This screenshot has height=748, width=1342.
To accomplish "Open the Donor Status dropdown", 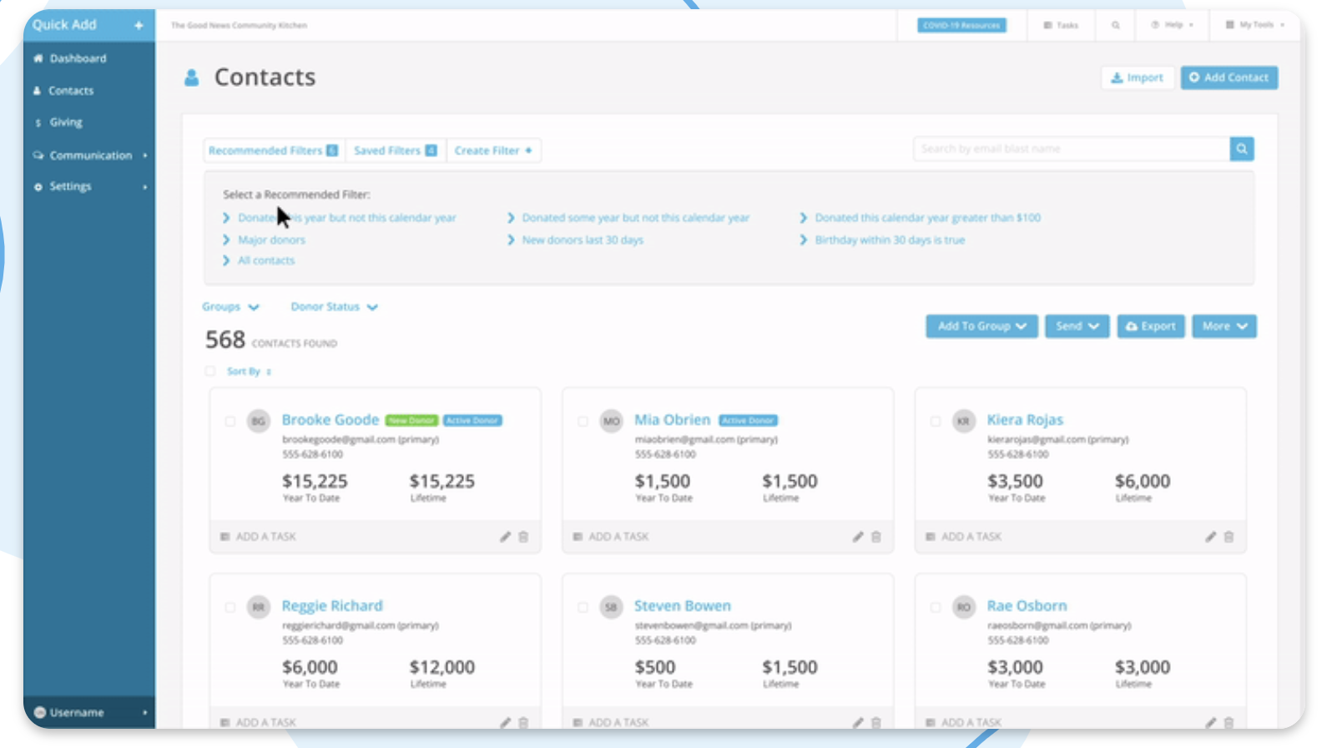I will tap(334, 307).
